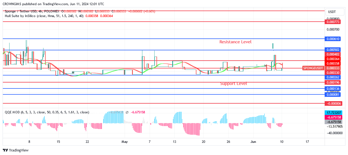Click the 8 date label on the time axis
The image size is (348, 155).
click(x=29, y=142)
